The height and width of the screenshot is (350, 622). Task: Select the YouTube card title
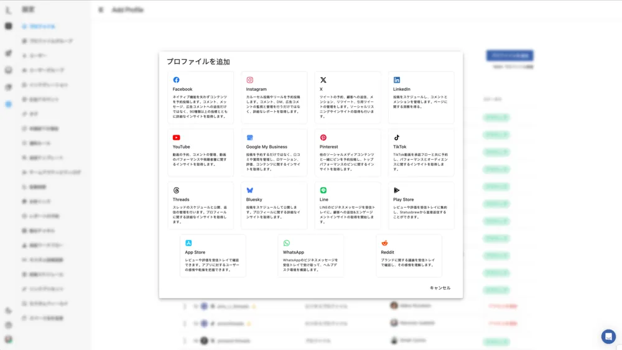point(181,147)
